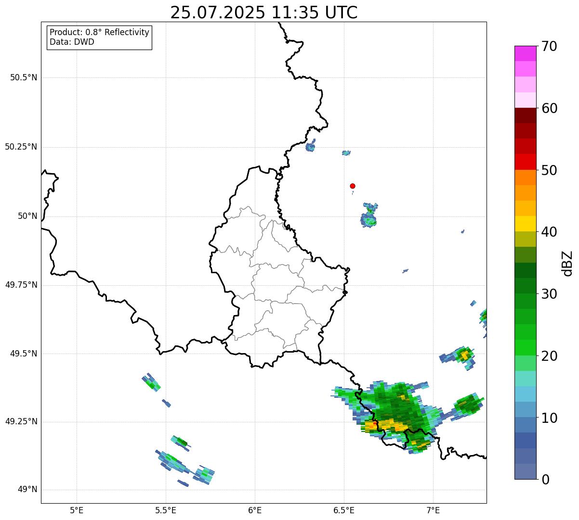The height and width of the screenshot is (520, 579).
Task: Click the 49.75°N latitude label
Action: click(21, 285)
